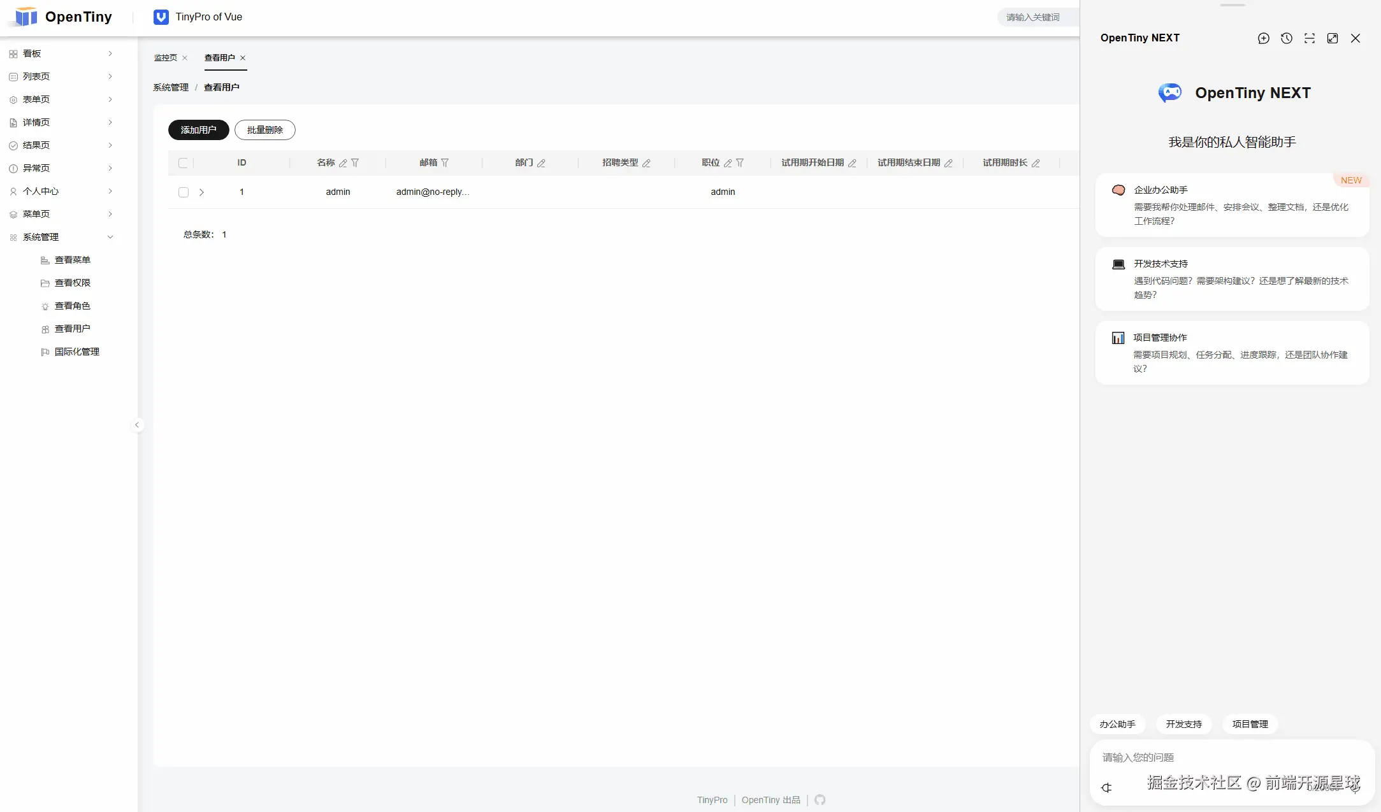Click fullscreen expand icon in assistant panel
Screen dimensions: 1381x812
tap(1332, 38)
